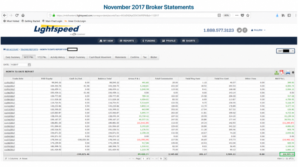Open the 11/30/2017 trade date link

point(10,150)
